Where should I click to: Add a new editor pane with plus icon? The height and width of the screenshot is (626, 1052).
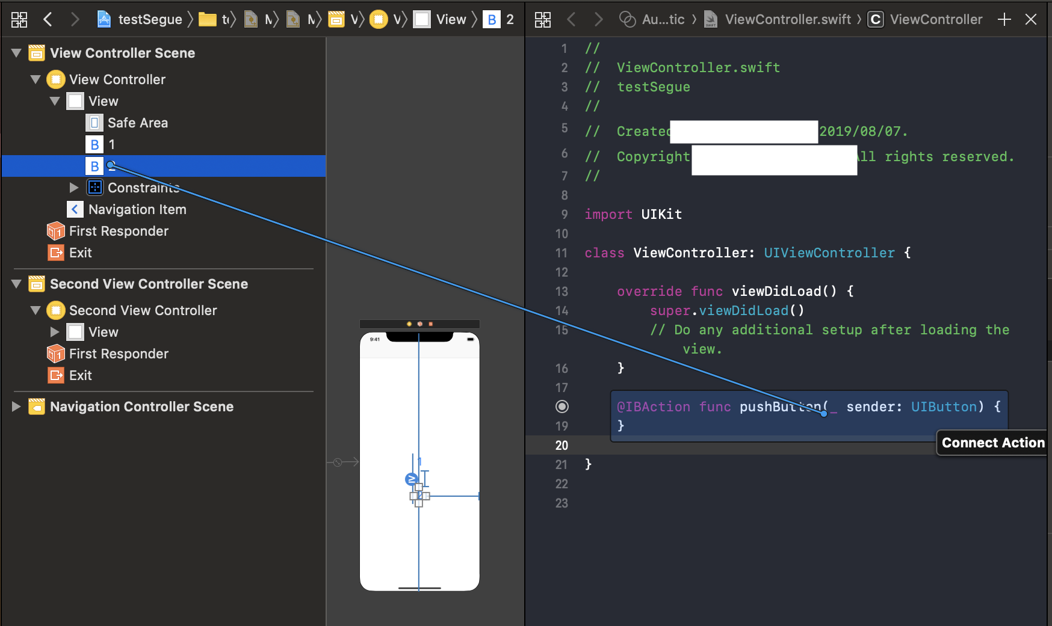pyautogui.click(x=1004, y=20)
